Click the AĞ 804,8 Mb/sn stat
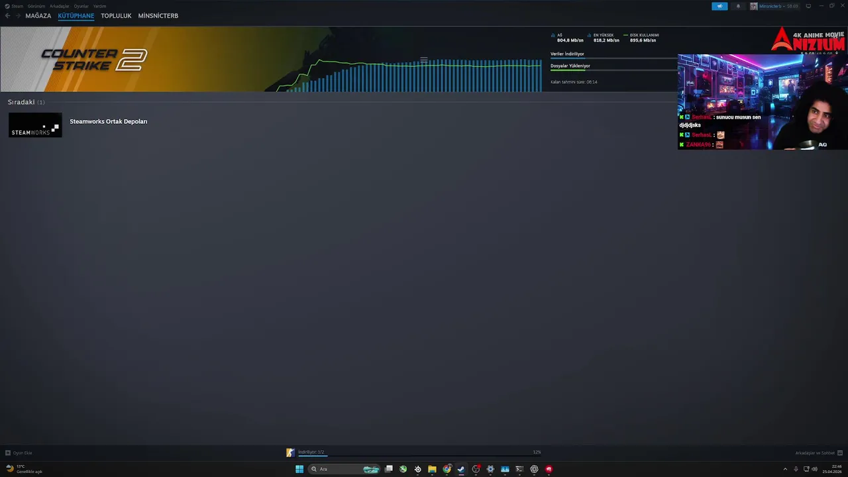This screenshot has height=477, width=848. (x=568, y=38)
